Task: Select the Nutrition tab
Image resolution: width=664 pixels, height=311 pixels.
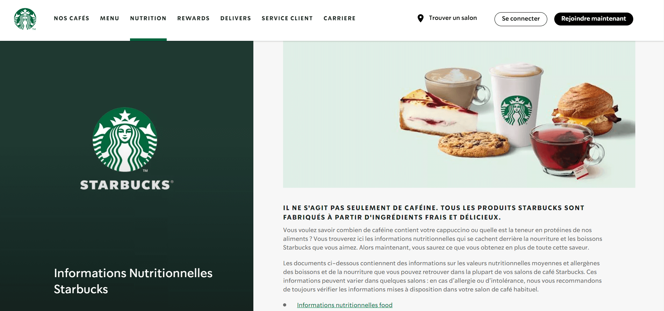Action: click(x=148, y=18)
